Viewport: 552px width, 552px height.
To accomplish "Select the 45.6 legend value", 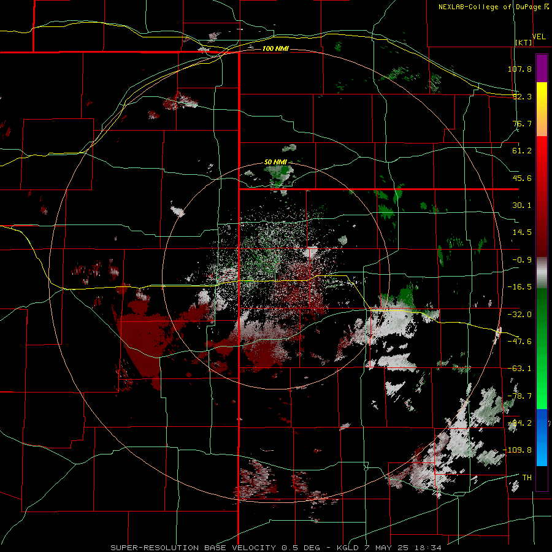I will 522,178.
